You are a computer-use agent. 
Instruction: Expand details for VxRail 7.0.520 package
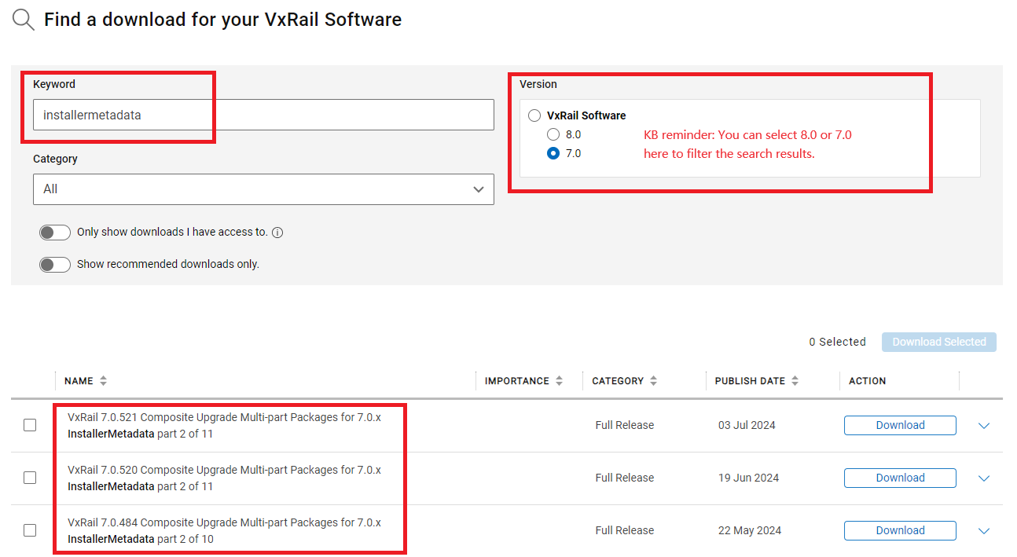[984, 478]
